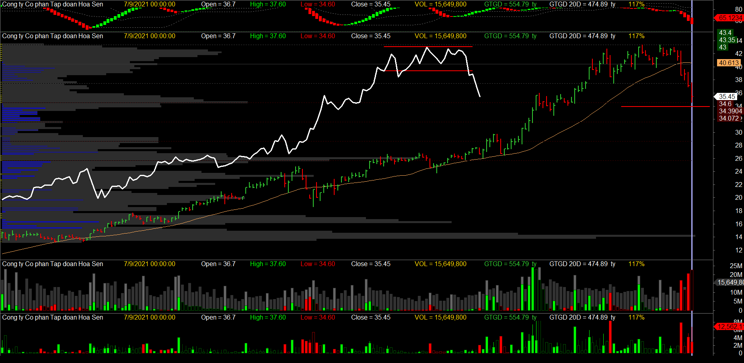The image size is (744, 363).
Task: Click the red 12,562 value tag in bottom pane
Action: click(729, 326)
